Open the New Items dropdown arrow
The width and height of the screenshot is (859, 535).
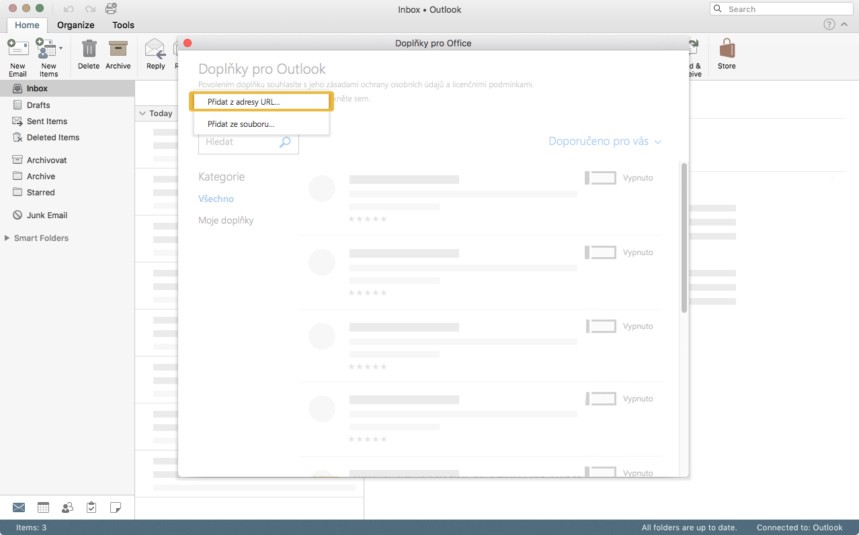click(60, 48)
